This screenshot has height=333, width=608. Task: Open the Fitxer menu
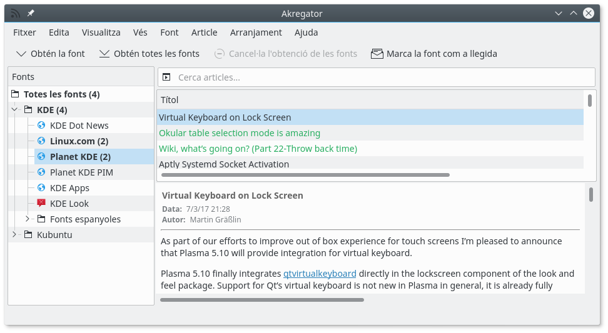pyautogui.click(x=24, y=32)
